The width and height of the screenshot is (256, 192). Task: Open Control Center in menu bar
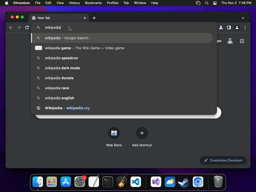(215, 3)
